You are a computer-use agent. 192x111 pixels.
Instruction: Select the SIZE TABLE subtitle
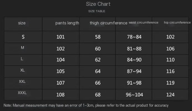pyautogui.click(x=97, y=11)
